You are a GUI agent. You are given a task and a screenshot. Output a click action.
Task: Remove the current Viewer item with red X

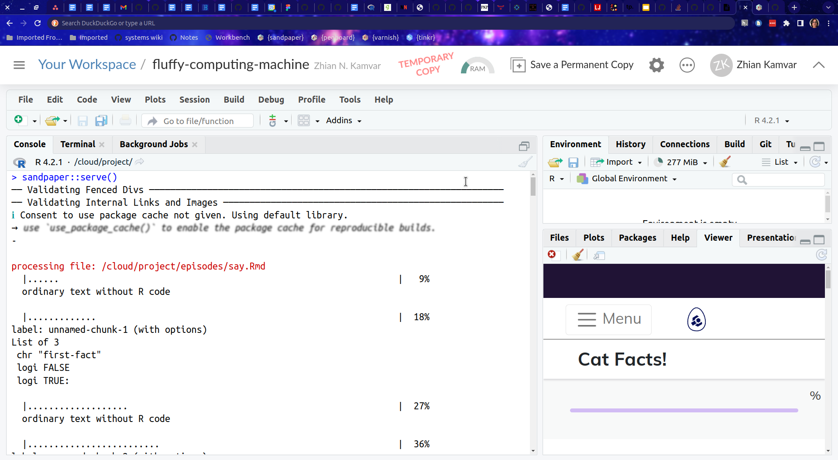click(552, 254)
